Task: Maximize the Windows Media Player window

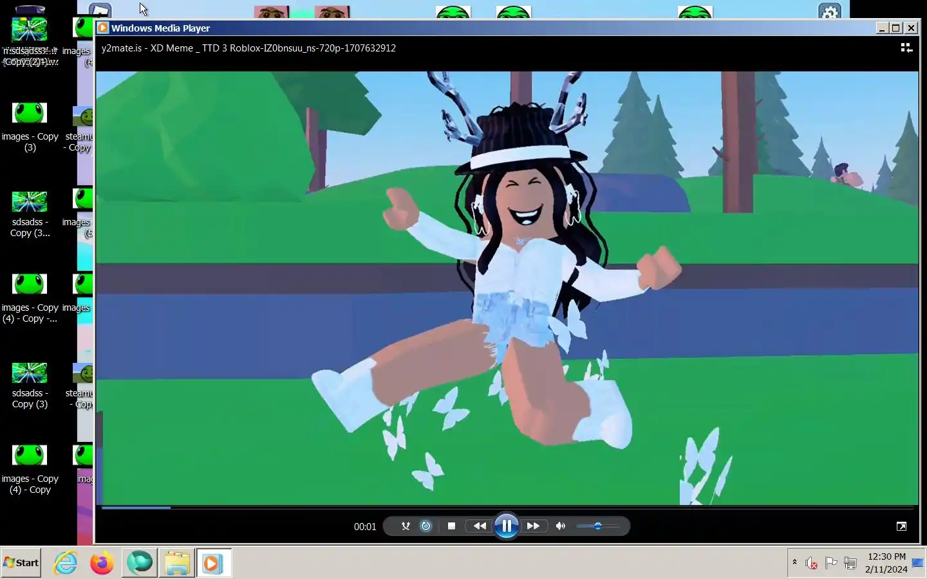Action: [896, 28]
